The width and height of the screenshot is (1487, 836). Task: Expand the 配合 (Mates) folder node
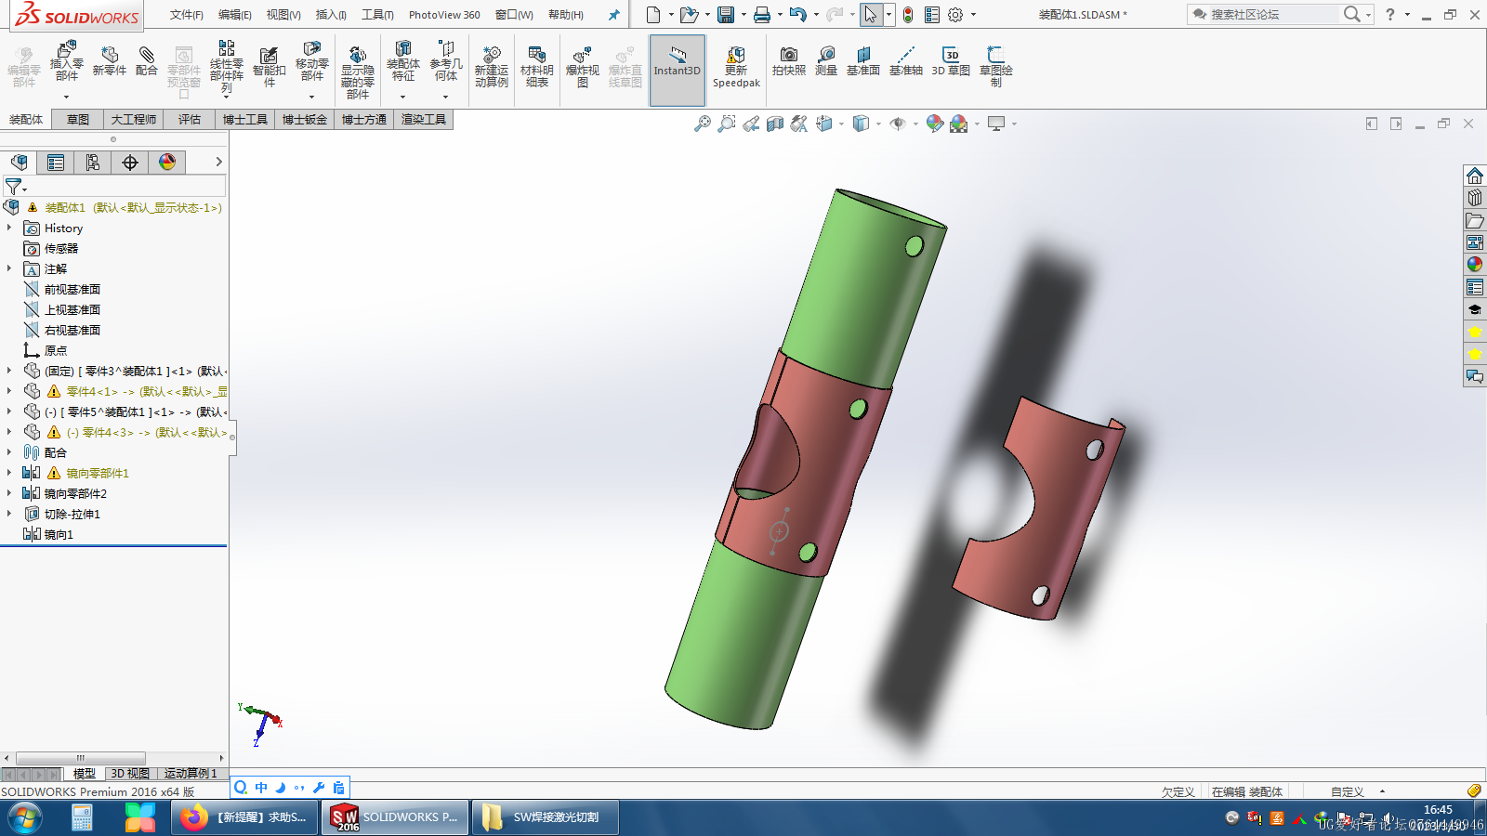point(9,452)
